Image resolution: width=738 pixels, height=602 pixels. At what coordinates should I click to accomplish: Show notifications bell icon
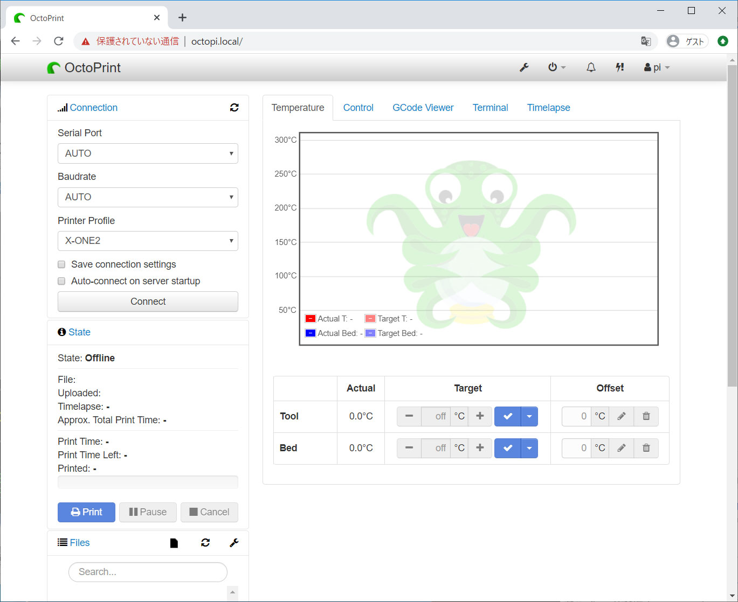(x=591, y=67)
